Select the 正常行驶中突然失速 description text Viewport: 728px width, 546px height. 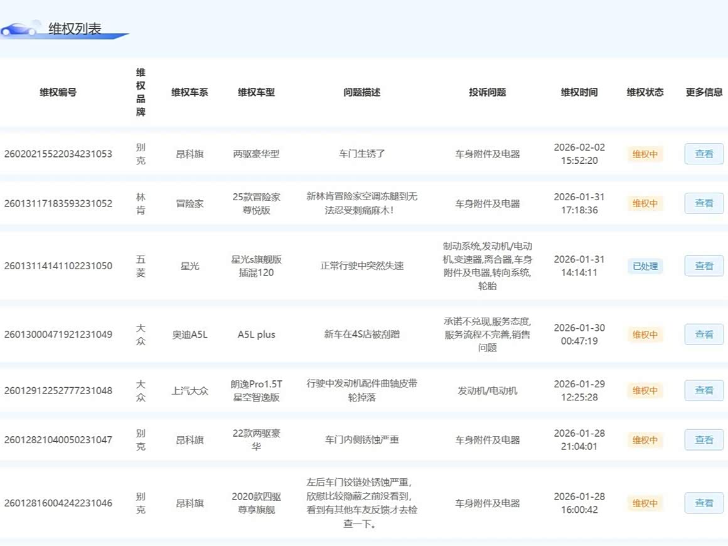tap(361, 266)
